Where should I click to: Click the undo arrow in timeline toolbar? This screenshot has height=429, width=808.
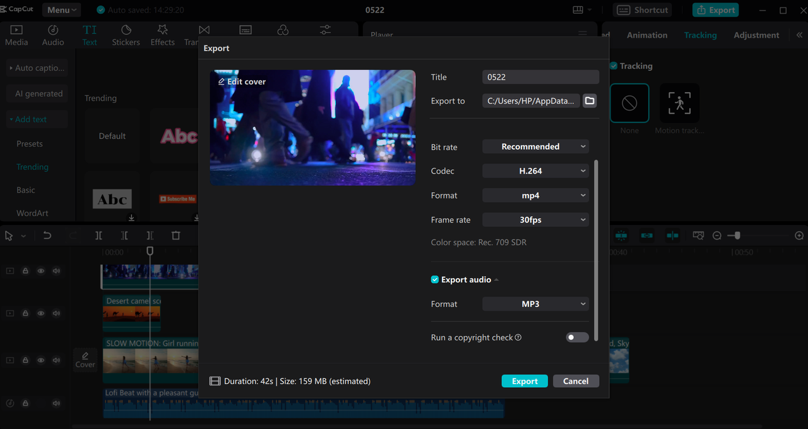tap(47, 236)
